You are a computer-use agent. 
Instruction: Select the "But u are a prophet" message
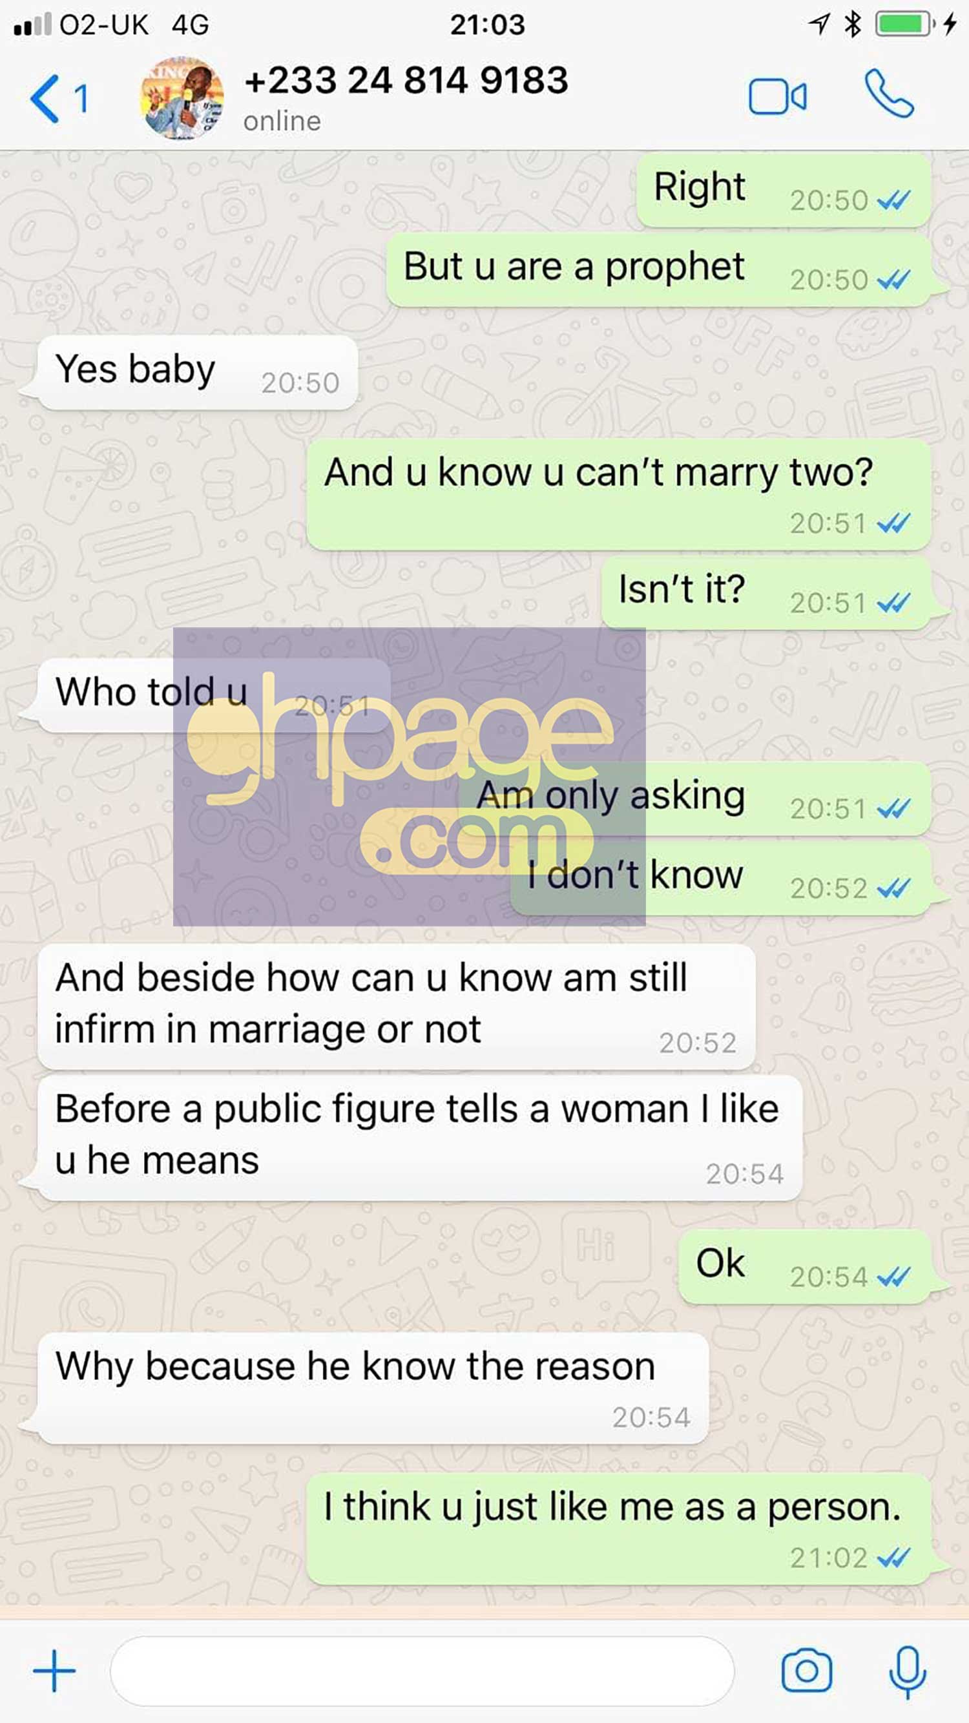pyautogui.click(x=659, y=269)
